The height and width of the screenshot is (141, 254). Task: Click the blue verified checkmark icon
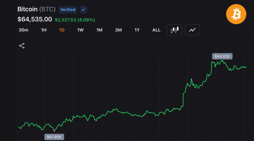83,10
